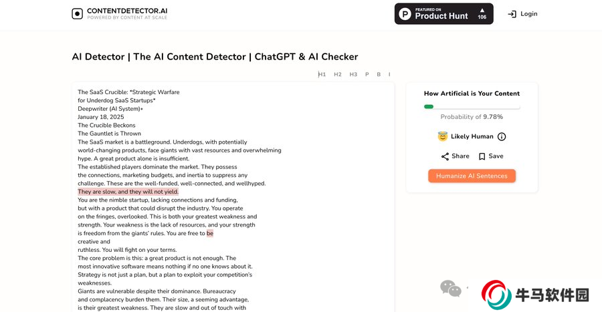Image resolution: width=602 pixels, height=312 pixels.
Task: Apply H1 heading format
Action: (322, 74)
